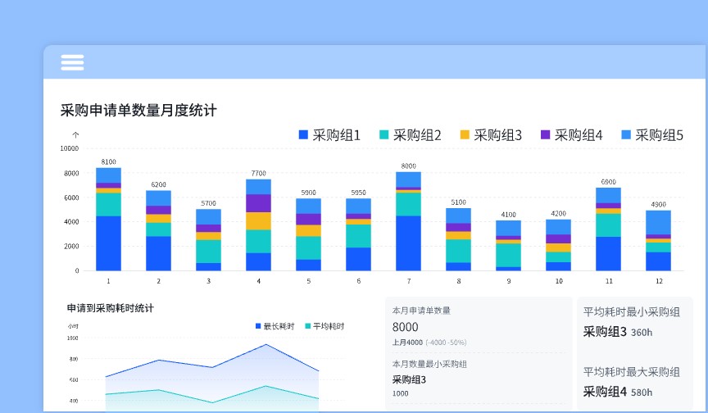Click the 7700 bar total label
Image resolution: width=708 pixels, height=413 pixels.
coord(258,174)
